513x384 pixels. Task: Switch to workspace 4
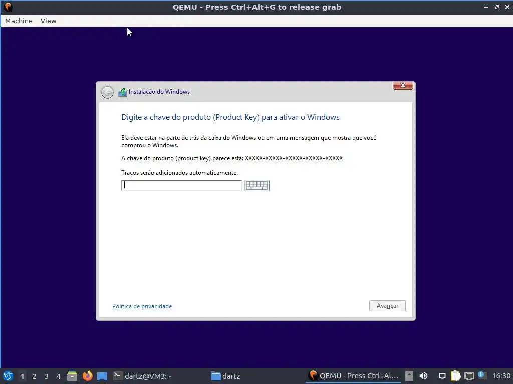coord(59,376)
